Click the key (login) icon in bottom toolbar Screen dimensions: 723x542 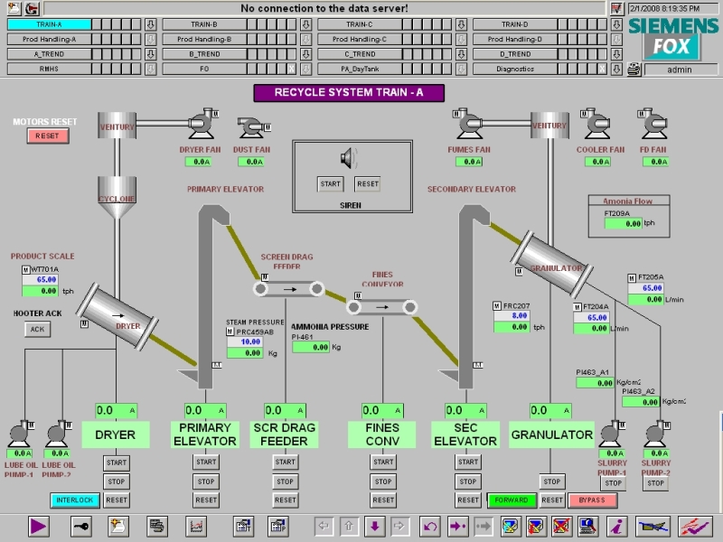[x=81, y=526]
